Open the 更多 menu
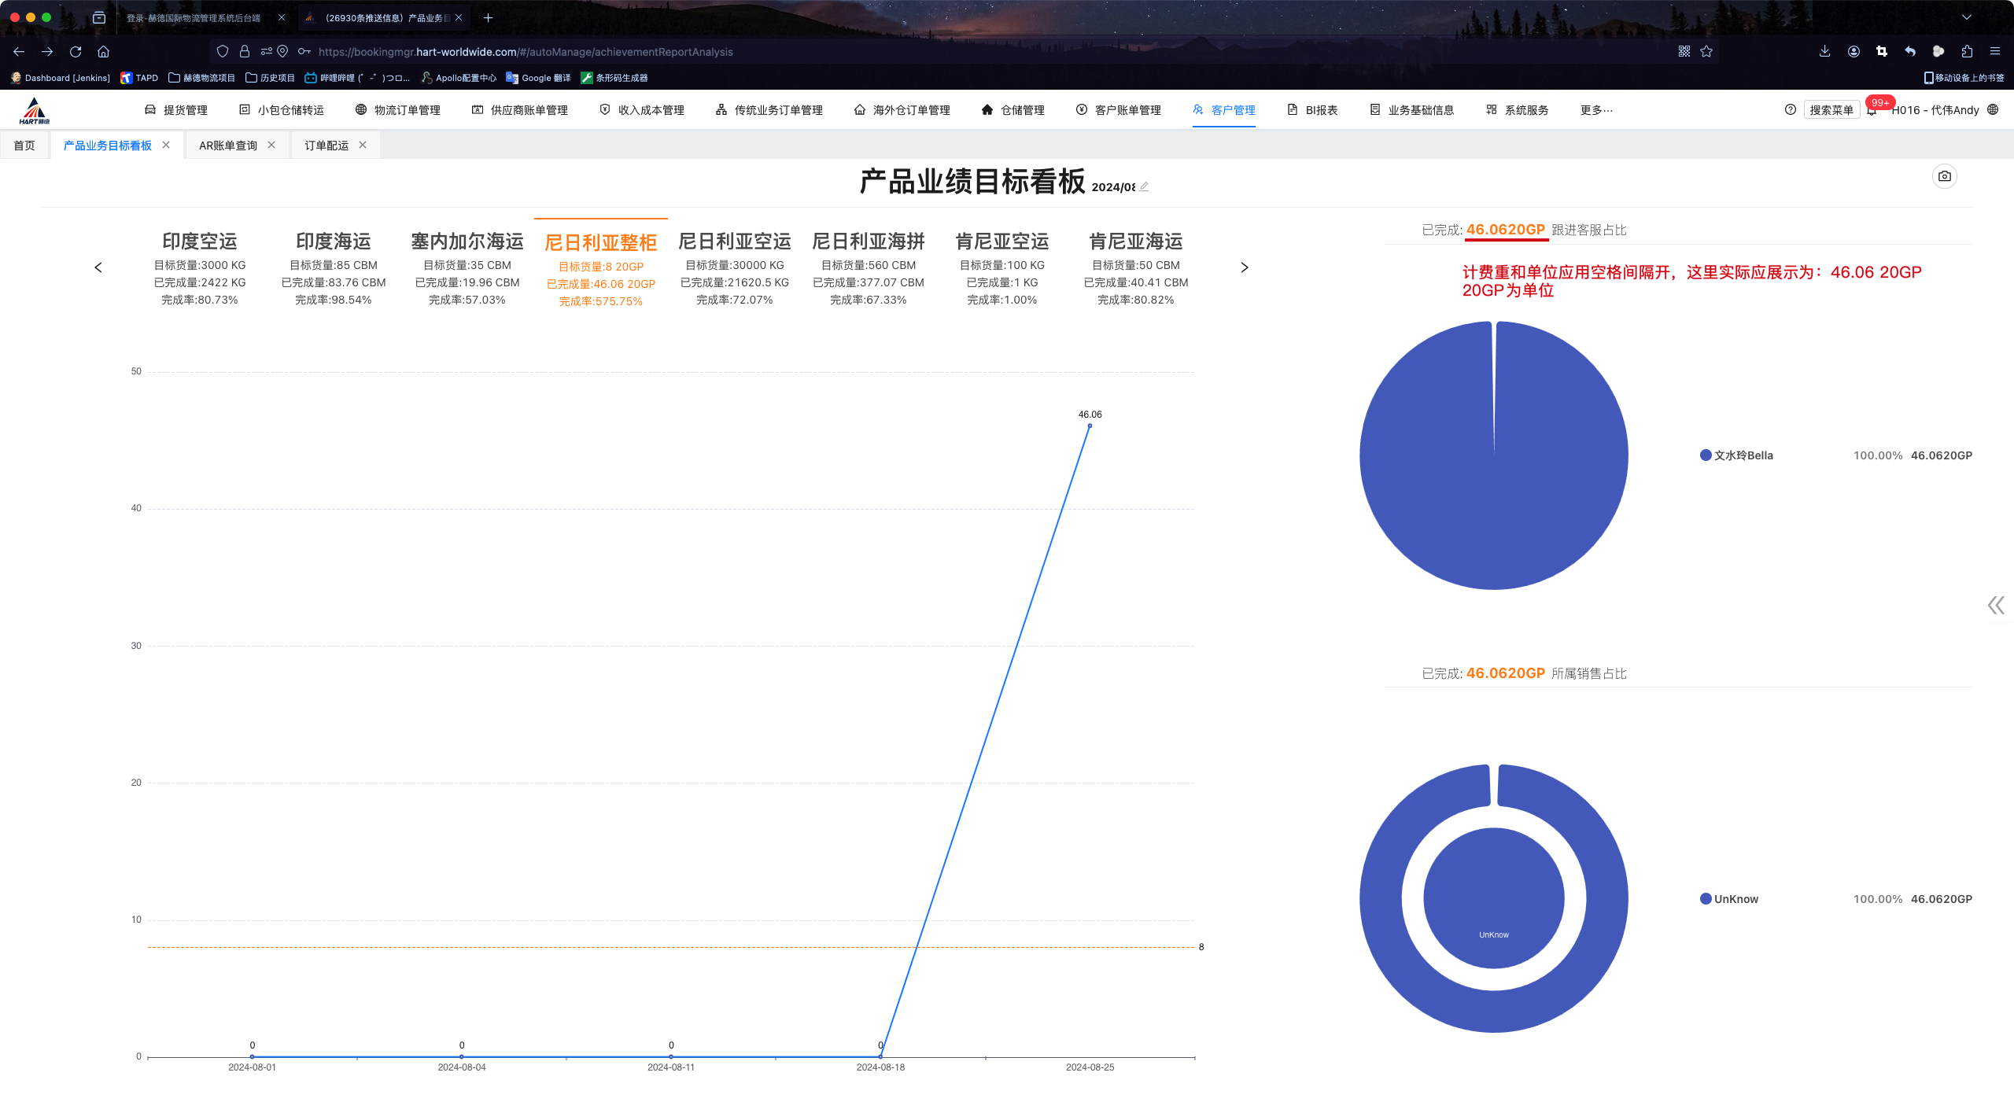The width and height of the screenshot is (2014, 1113). tap(1595, 110)
